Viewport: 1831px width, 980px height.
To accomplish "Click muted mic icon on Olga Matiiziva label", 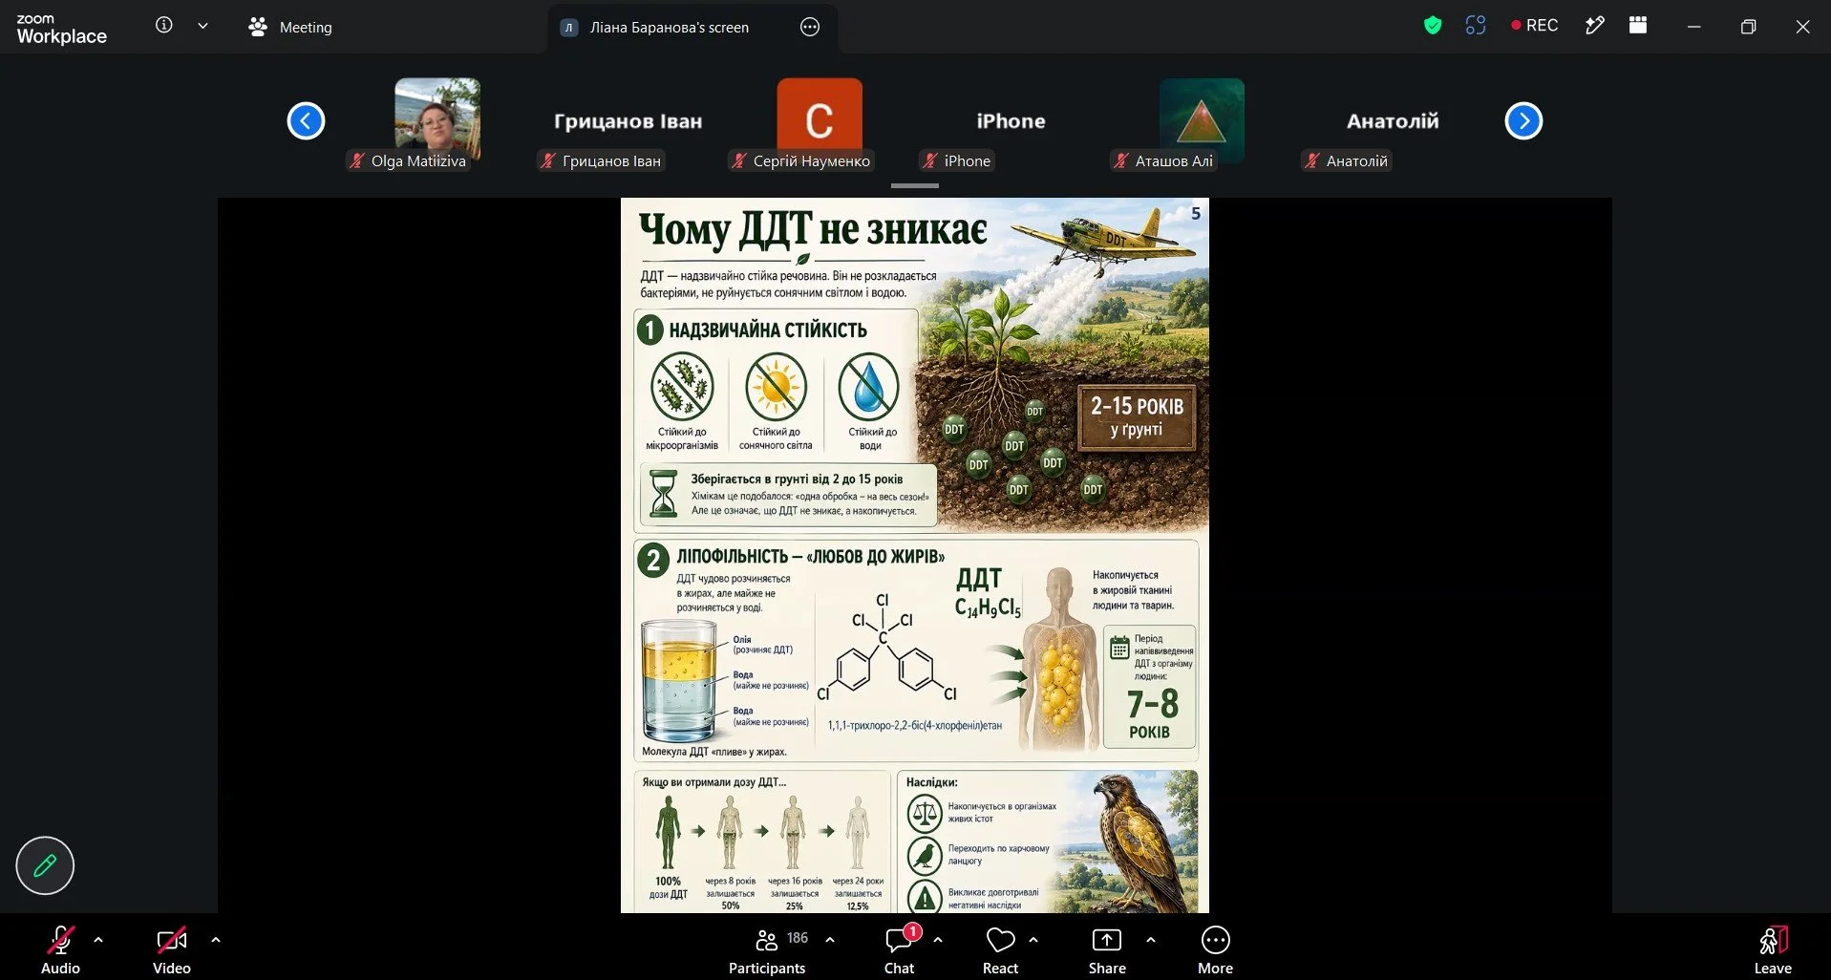I will (x=357, y=161).
